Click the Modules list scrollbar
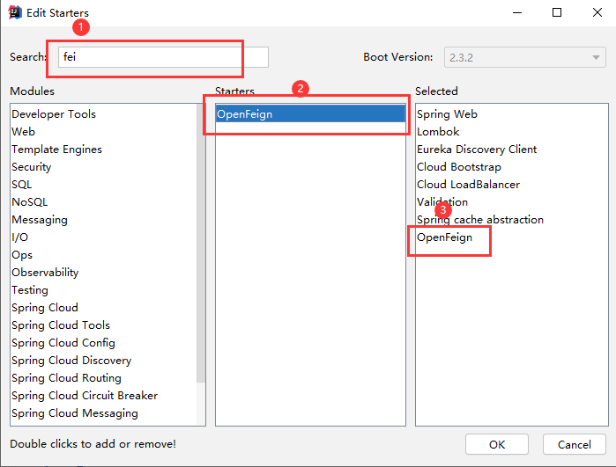The image size is (616, 467). coord(201,243)
